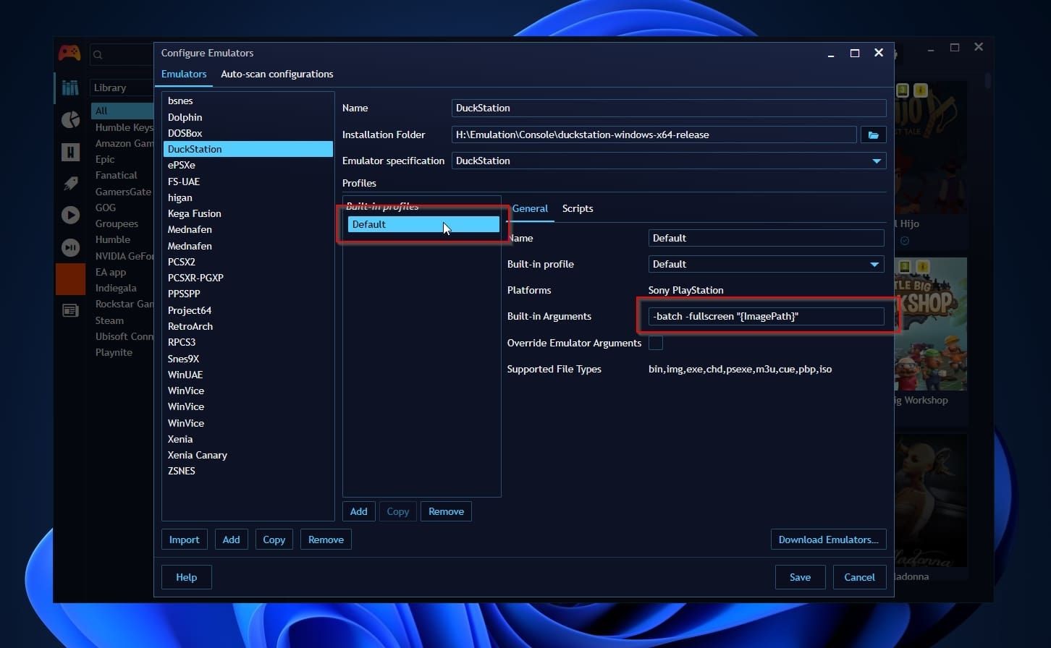Select Xenia Canary in the emulator list
The width and height of the screenshot is (1051, 648).
[248, 455]
